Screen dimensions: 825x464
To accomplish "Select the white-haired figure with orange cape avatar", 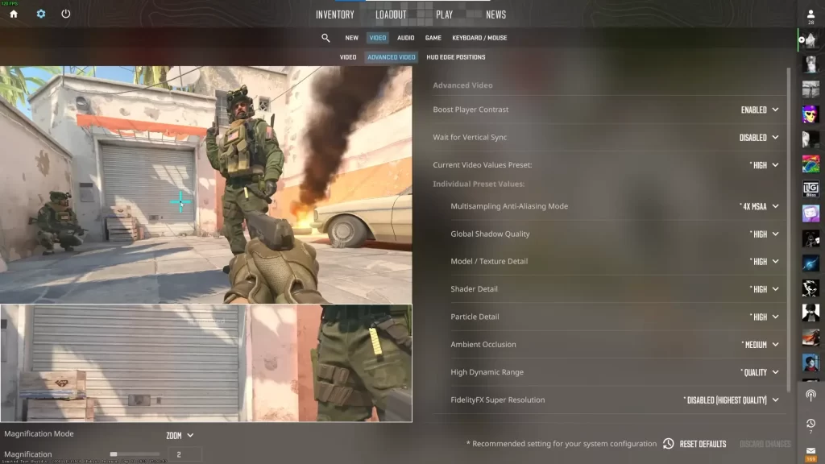I will pos(810,338).
